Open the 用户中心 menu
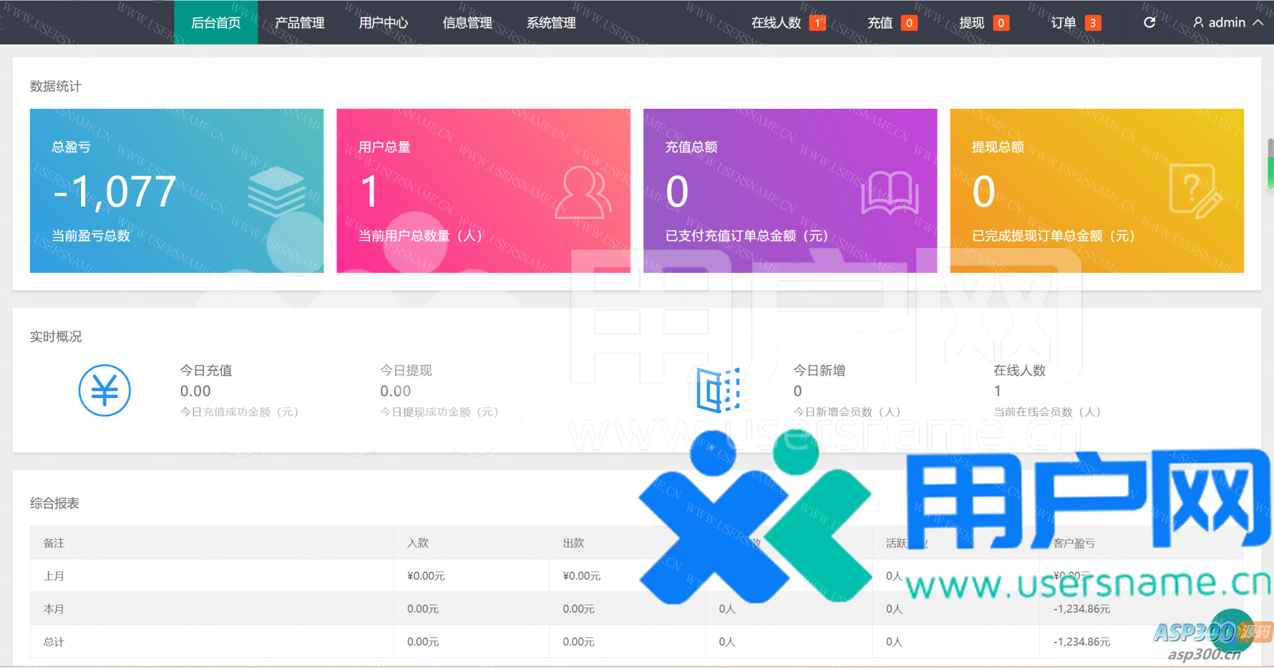 383,22
